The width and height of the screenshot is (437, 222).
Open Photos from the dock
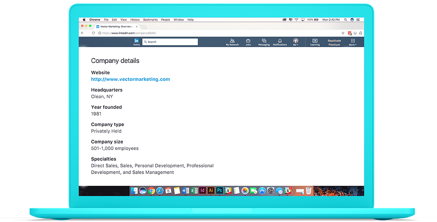click(245, 190)
